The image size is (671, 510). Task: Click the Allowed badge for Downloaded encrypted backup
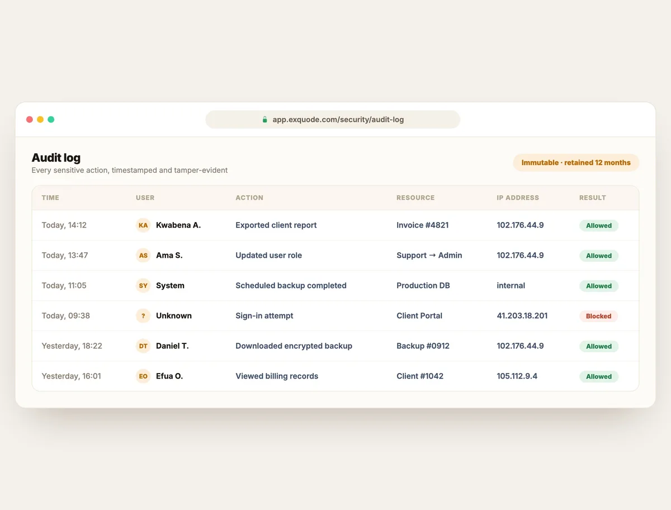(x=599, y=347)
